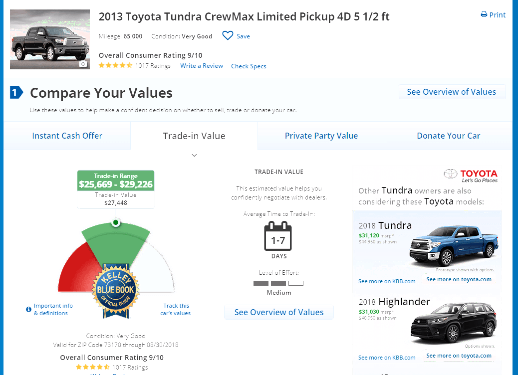Click the Tundra truck thumbnail photo
The width and height of the screenshot is (518, 375).
click(x=50, y=39)
